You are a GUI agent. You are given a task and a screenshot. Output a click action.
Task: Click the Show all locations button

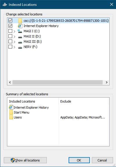click(25, 160)
